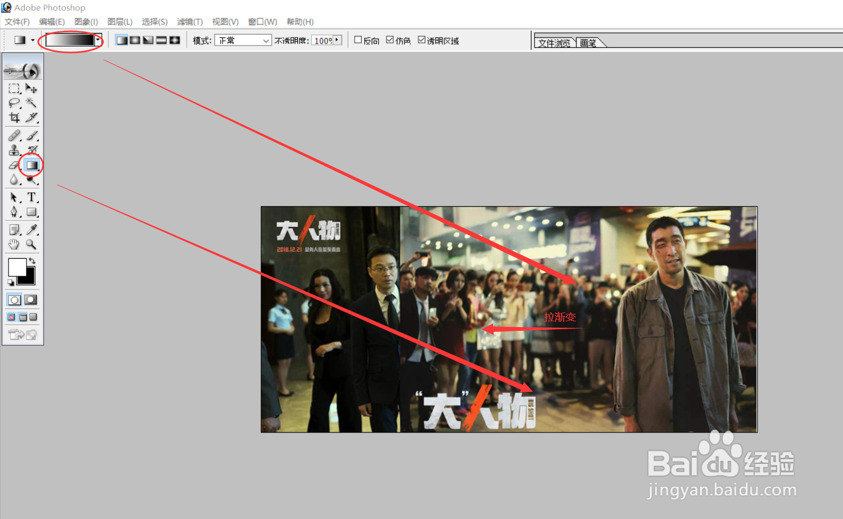
Task: Open the 文件(F) menu
Action: pos(17,22)
